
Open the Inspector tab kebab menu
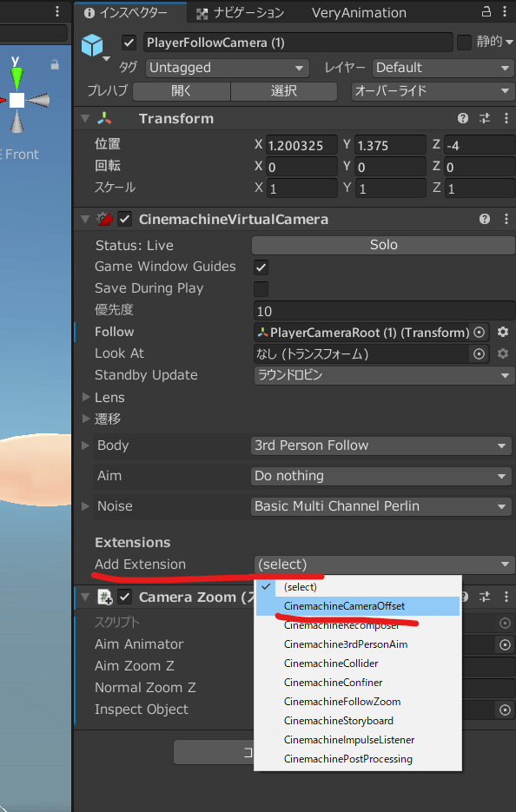[x=505, y=12]
